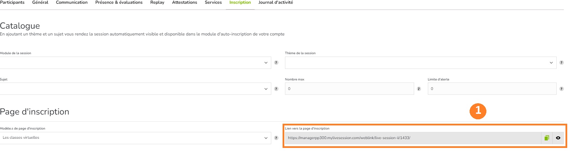The width and height of the screenshot is (571, 151).
Task: Expand the Thème de la session dropdown
Action: (x=421, y=63)
